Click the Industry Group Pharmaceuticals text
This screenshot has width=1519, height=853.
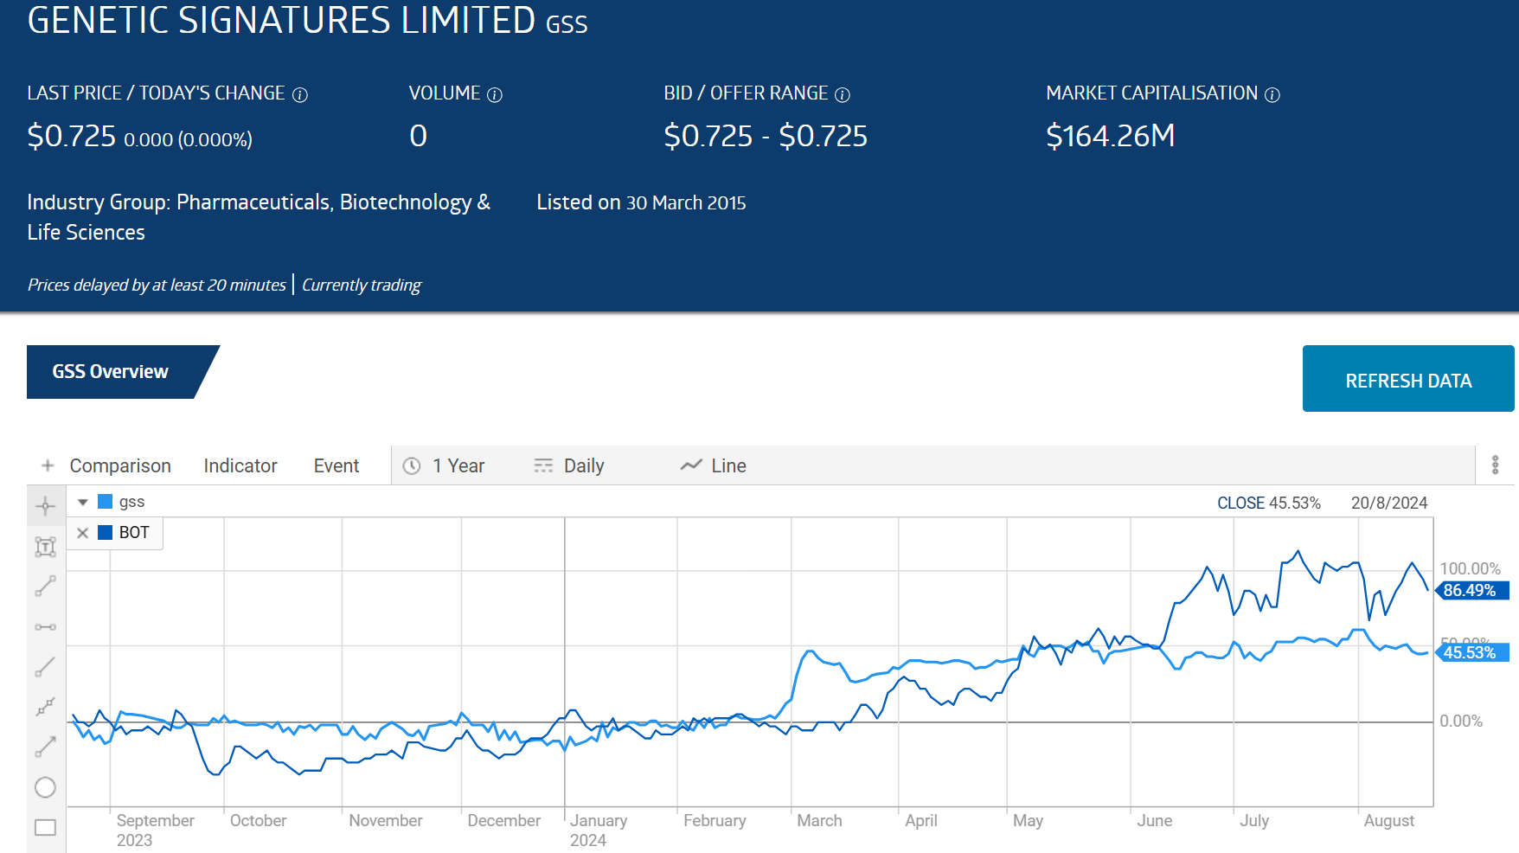point(259,217)
